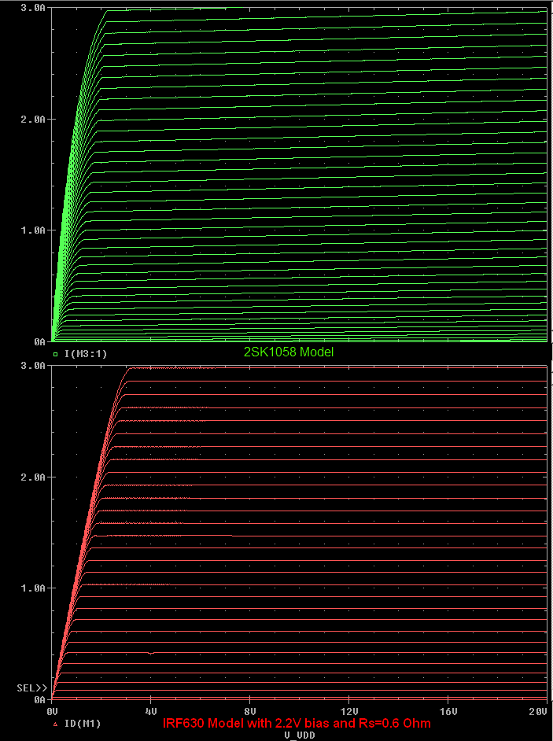Click the red ID(M1) trace legend label

tap(83, 723)
